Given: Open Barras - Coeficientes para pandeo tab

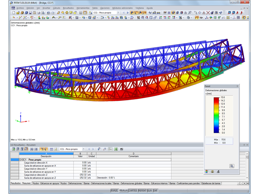Looking at the screenshot, I should (185, 183).
